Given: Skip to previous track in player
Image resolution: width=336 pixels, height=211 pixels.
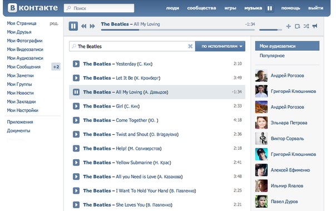Looking at the screenshot, I should [84, 26].
